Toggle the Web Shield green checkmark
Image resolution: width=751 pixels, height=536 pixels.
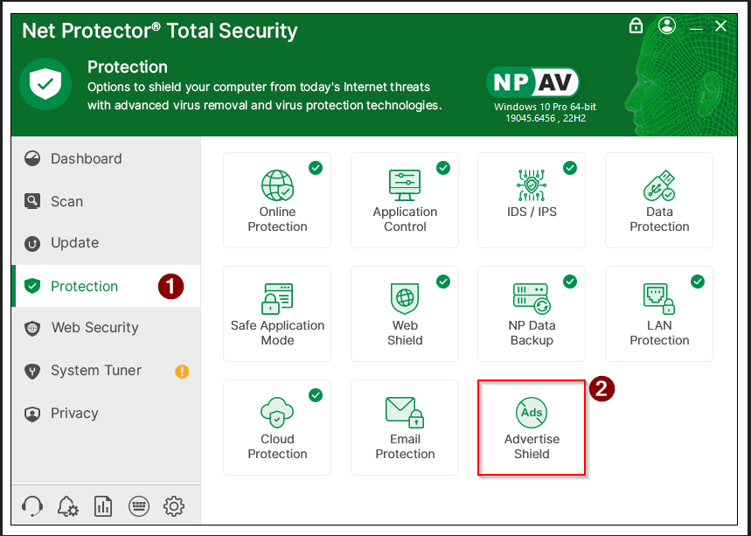(443, 282)
